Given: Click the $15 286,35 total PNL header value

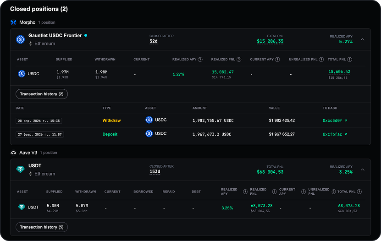Looking at the screenshot, I should [270, 41].
